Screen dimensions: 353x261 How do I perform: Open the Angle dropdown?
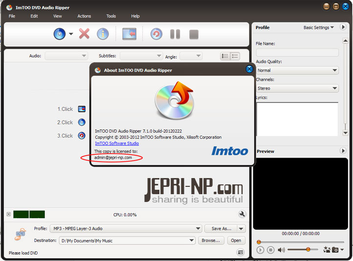pos(191,56)
